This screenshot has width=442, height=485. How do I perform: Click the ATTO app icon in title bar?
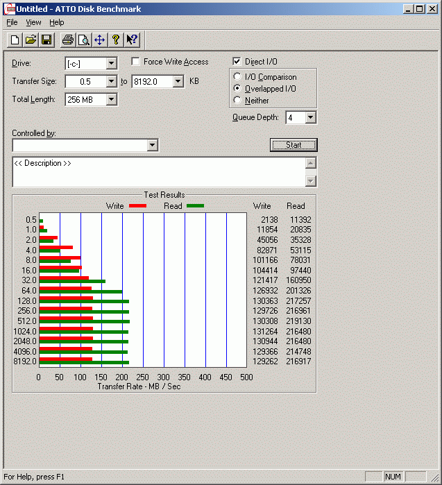click(x=9, y=9)
